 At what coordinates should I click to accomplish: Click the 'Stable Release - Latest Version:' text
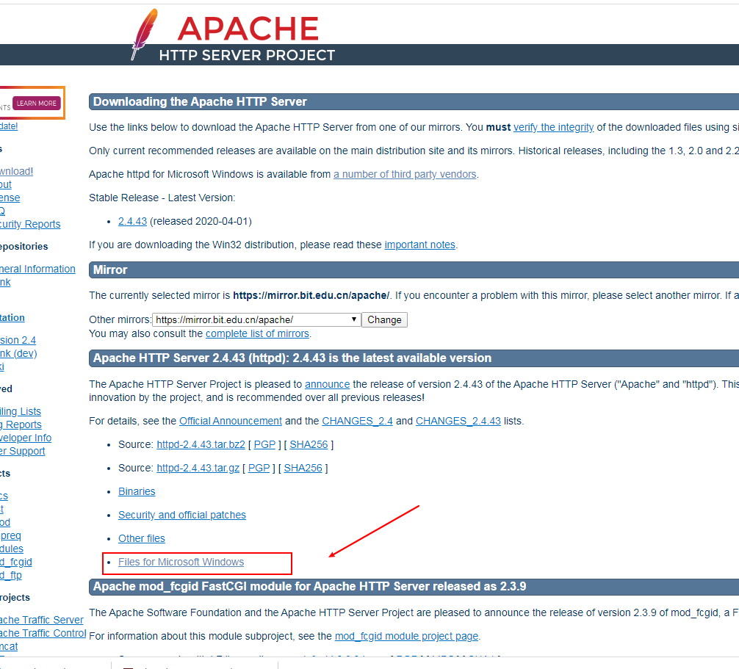pos(162,198)
